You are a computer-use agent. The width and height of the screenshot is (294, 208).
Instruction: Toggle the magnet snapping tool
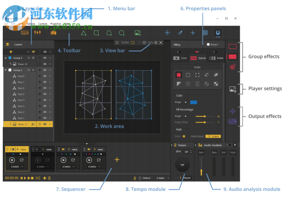pyautogui.click(x=218, y=33)
